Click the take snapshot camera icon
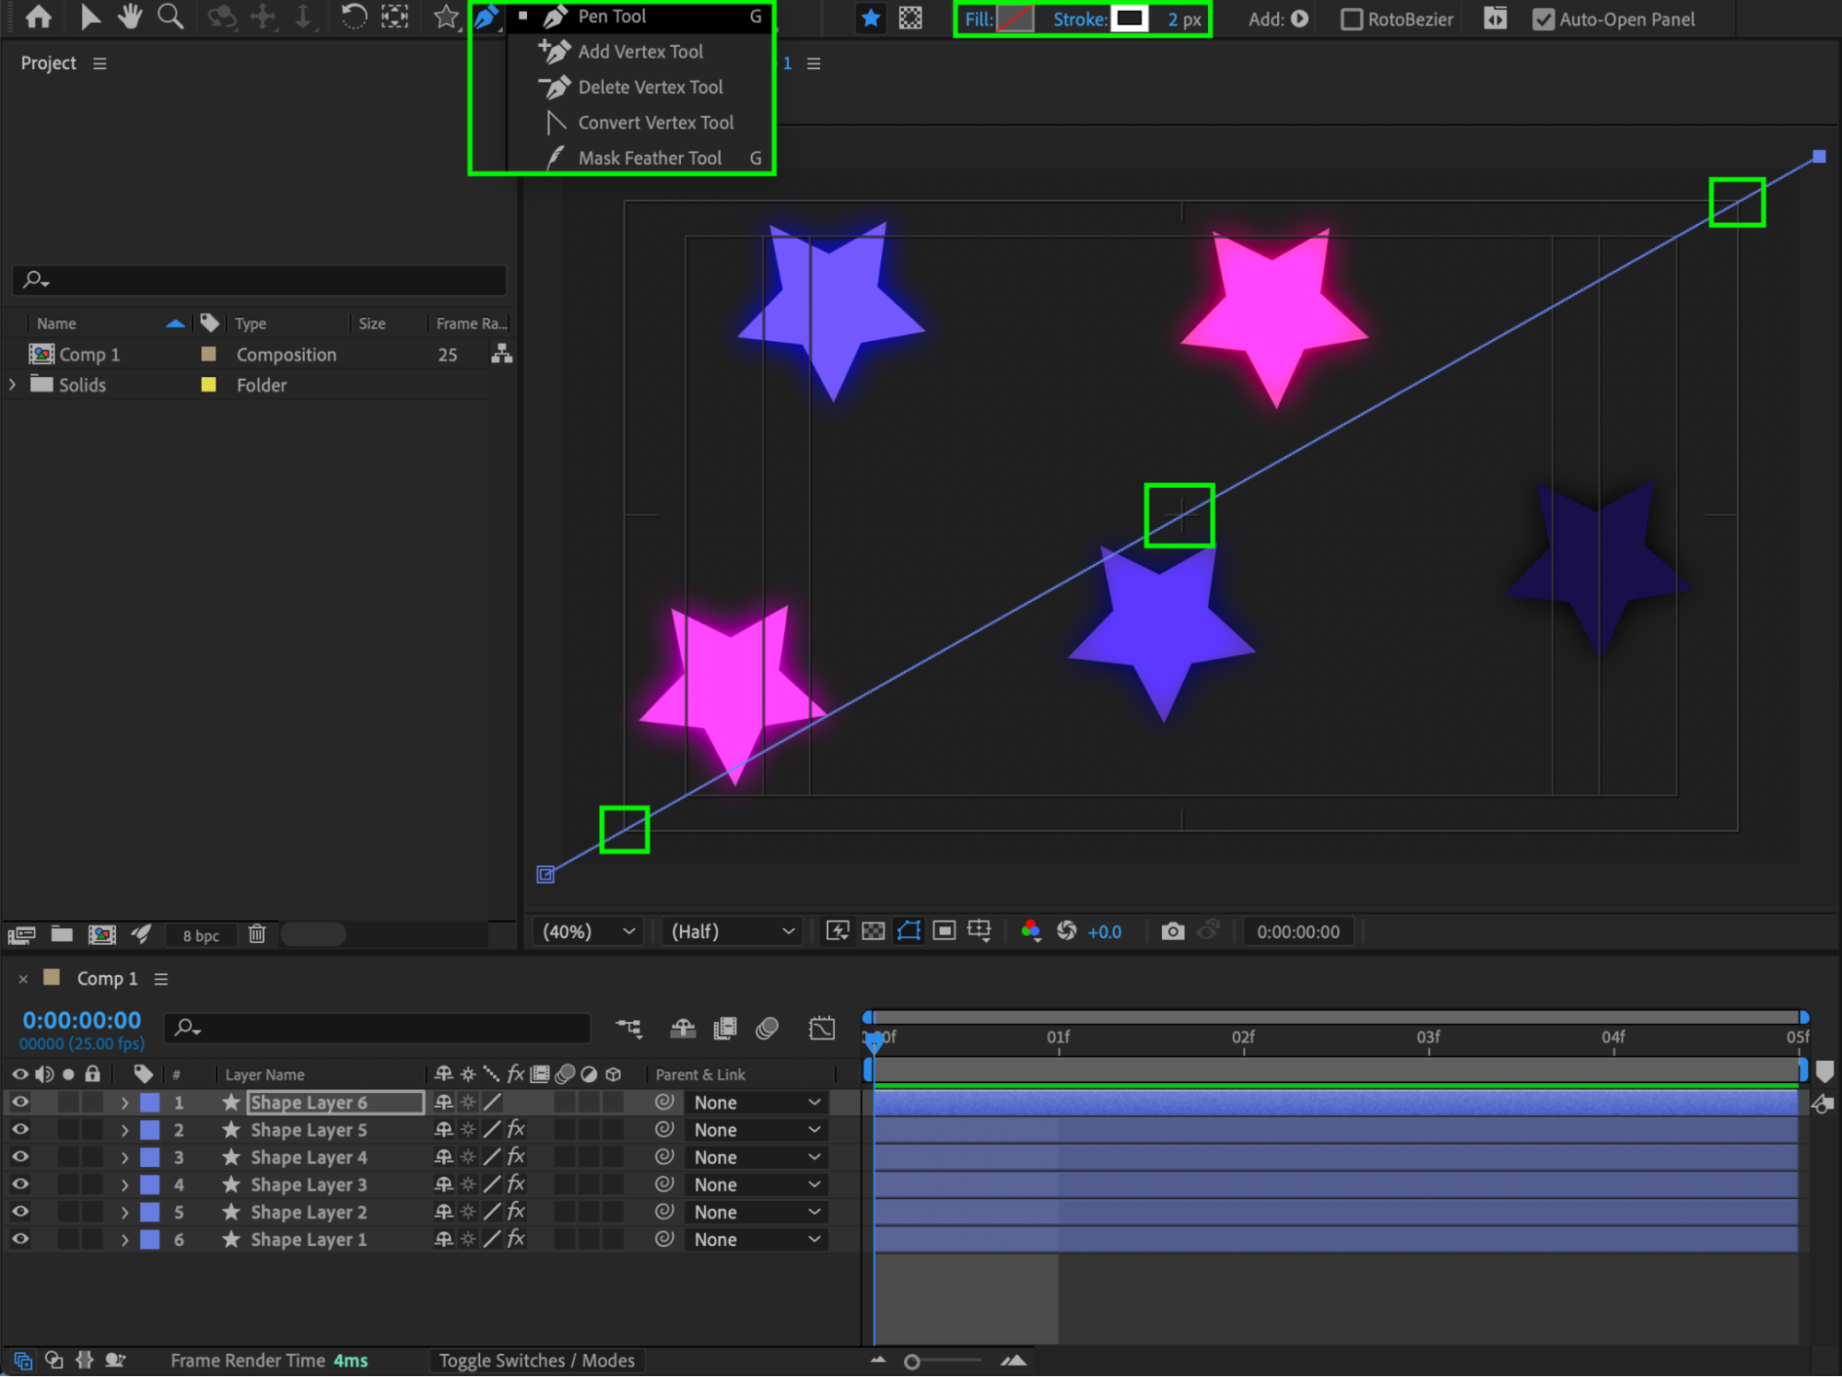The image size is (1842, 1377). 1172,931
